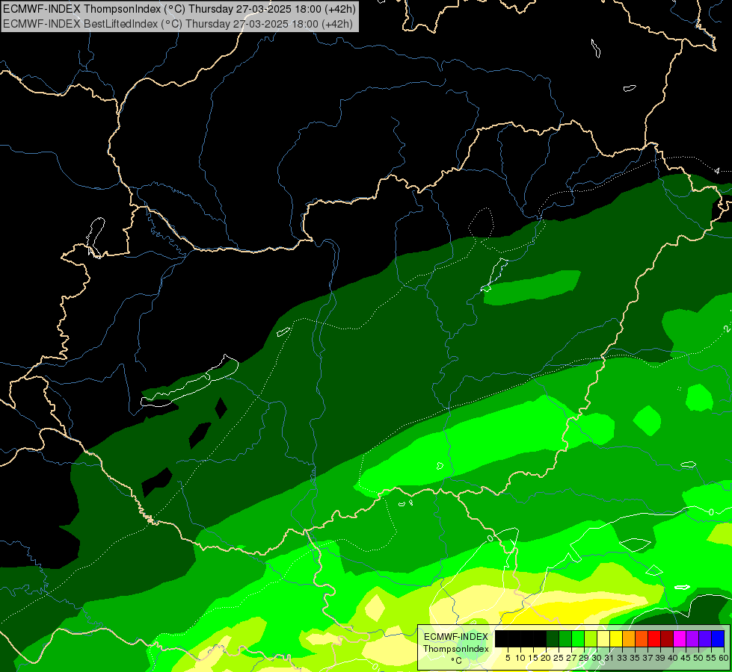Select the yellow-green 29–30 legend swatch

591,639
